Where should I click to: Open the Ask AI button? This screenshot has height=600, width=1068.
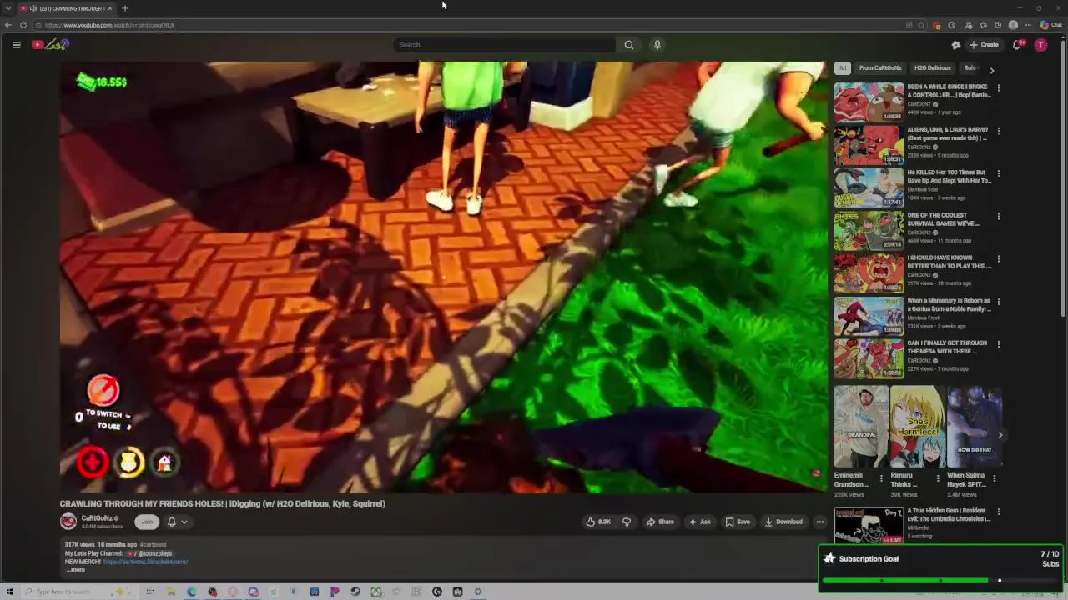tap(699, 522)
